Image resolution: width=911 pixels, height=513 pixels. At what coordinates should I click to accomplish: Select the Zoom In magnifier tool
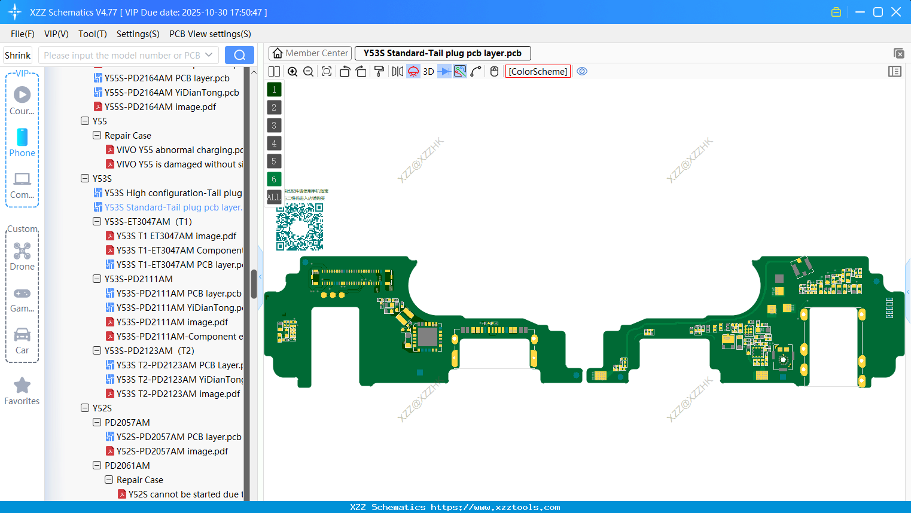tap(293, 71)
